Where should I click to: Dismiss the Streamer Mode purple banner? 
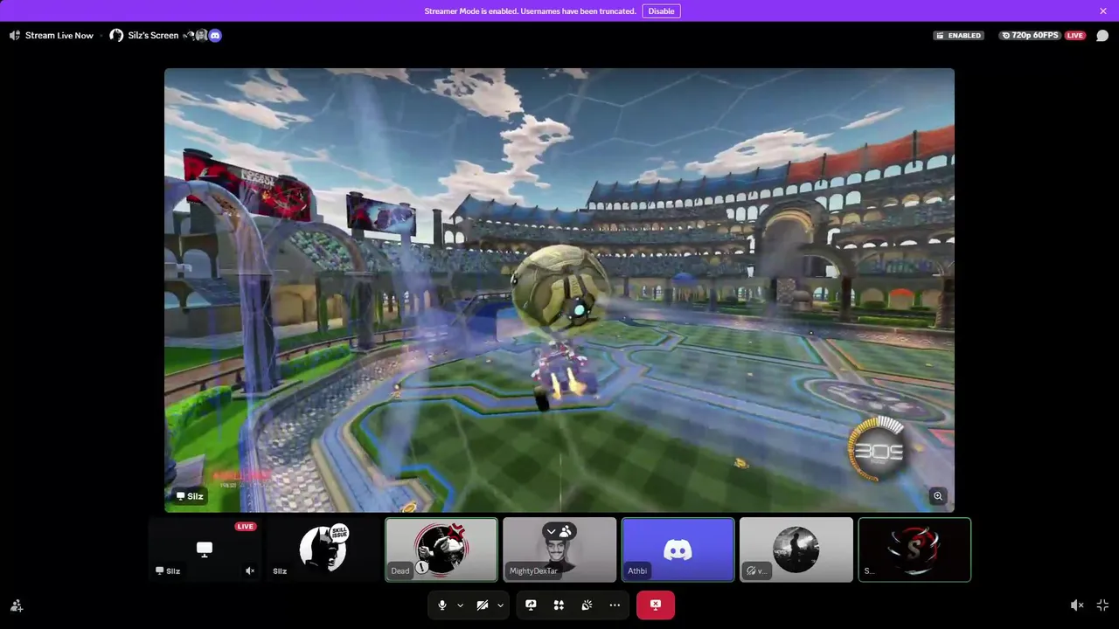point(1103,11)
